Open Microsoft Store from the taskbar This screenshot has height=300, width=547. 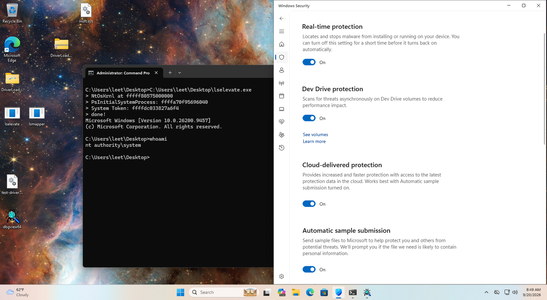pos(324,292)
